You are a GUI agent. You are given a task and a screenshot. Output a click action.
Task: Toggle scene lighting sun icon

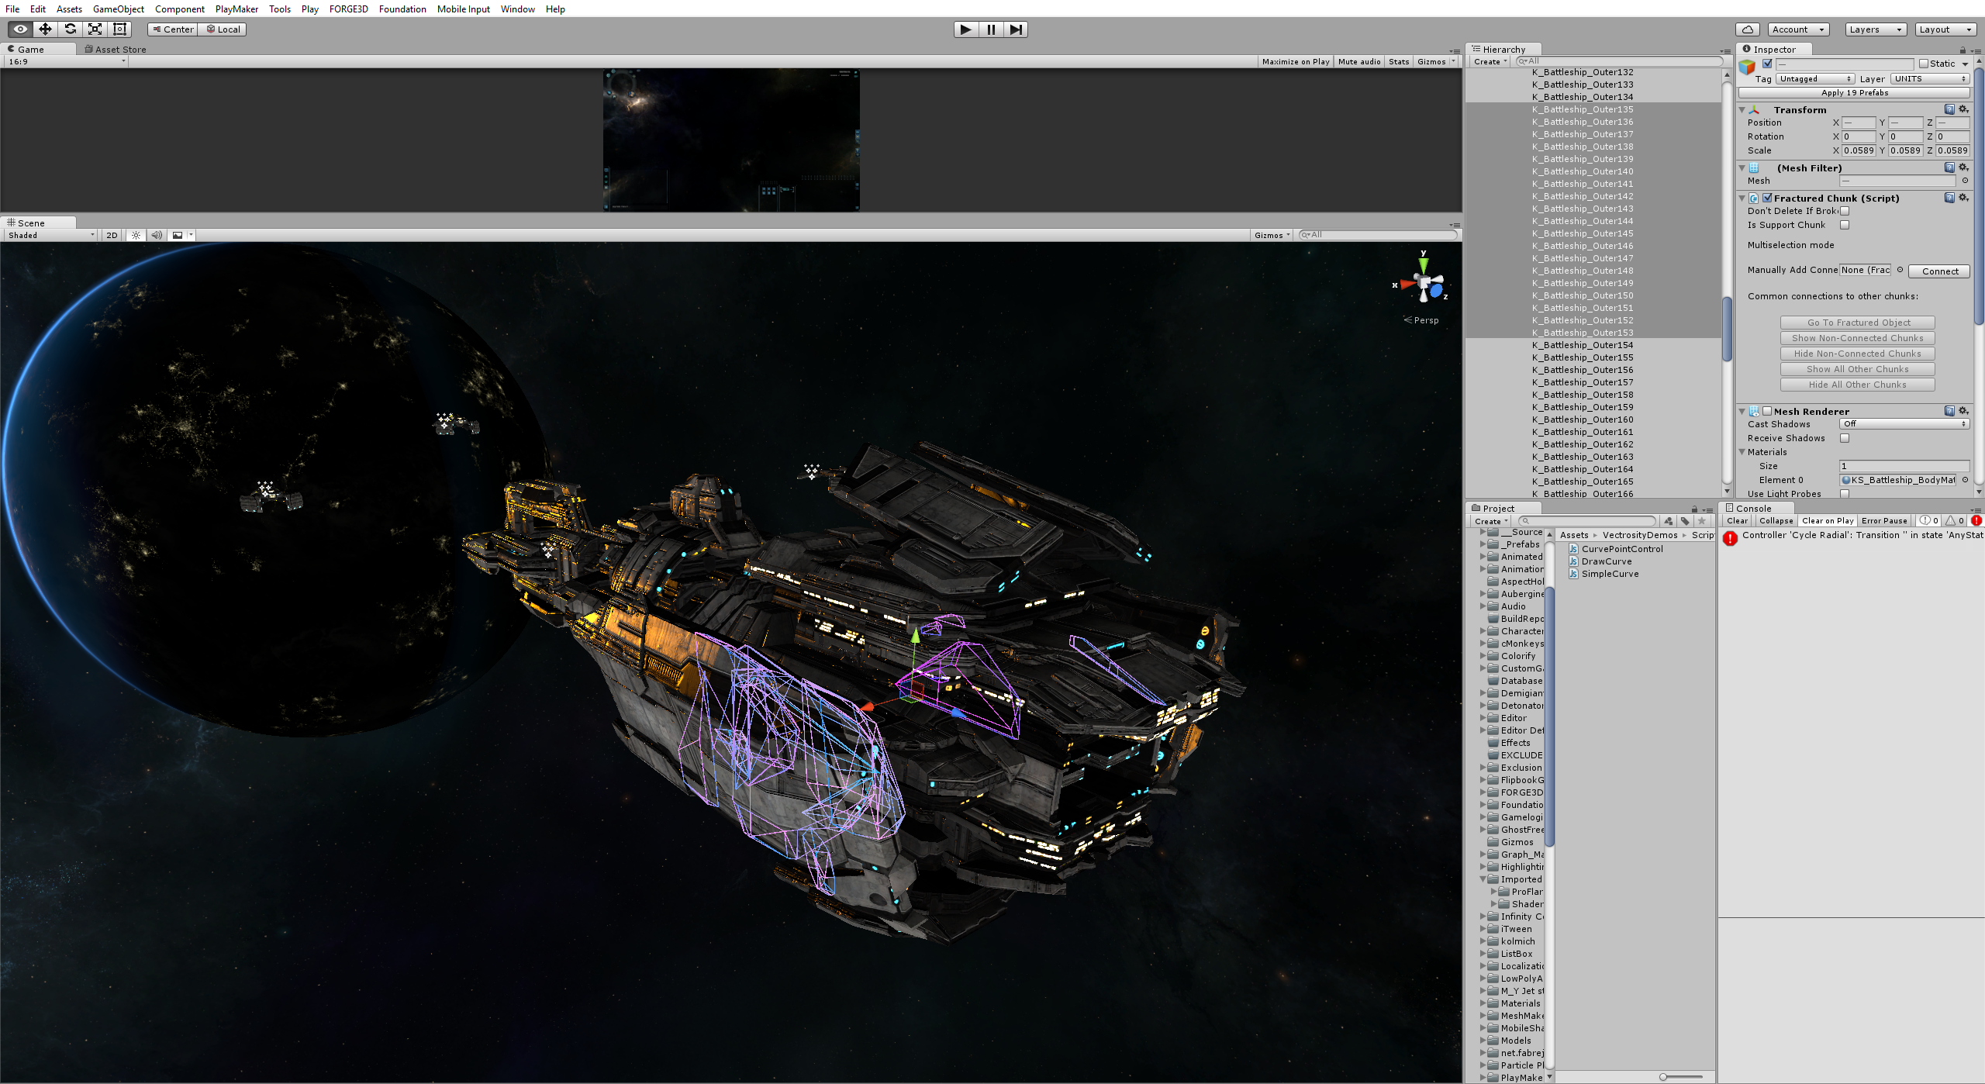136,235
